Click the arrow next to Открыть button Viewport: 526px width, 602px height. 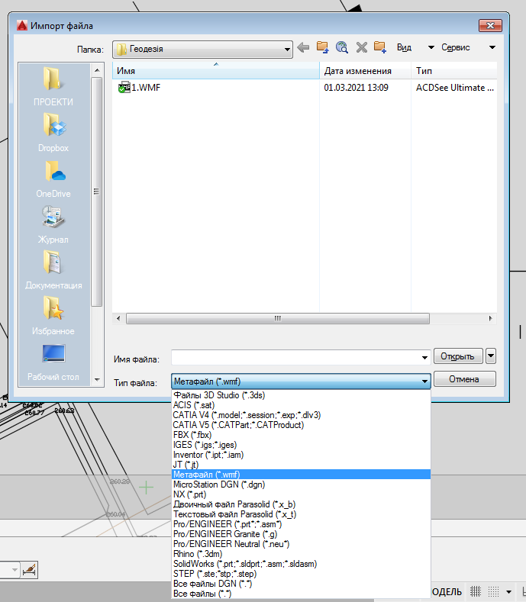pos(491,356)
